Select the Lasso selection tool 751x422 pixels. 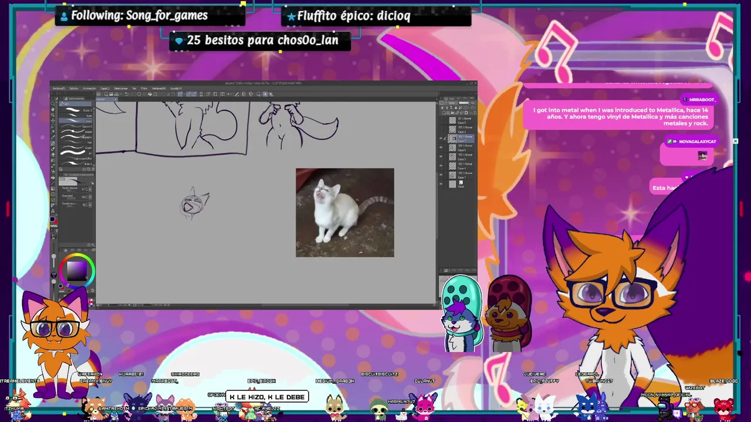pyautogui.click(x=53, y=126)
